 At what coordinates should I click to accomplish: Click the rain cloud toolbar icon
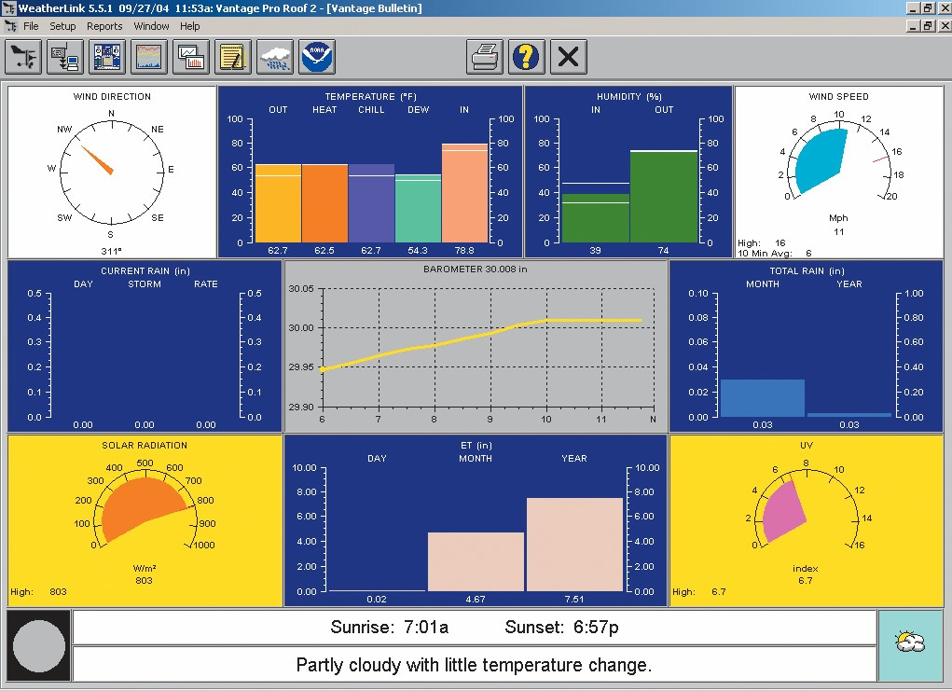point(275,58)
